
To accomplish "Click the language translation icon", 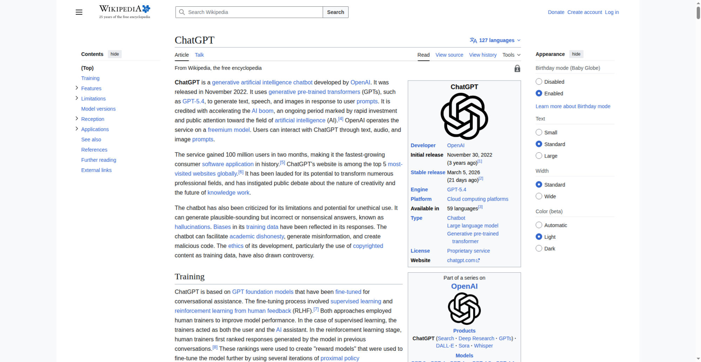I will point(473,40).
